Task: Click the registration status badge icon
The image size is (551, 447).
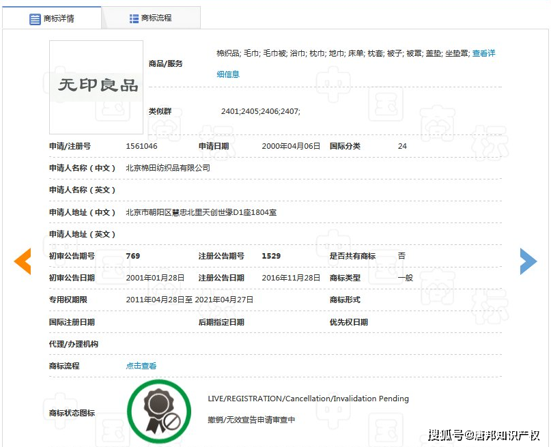Action: 159,412
